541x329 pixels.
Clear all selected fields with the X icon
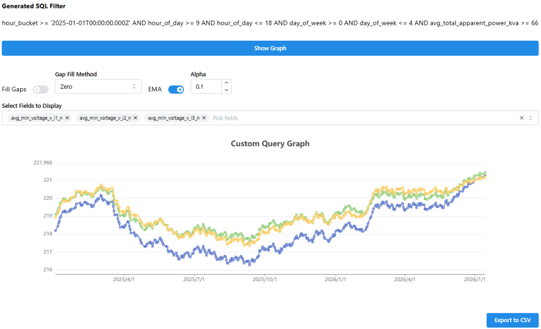521,118
